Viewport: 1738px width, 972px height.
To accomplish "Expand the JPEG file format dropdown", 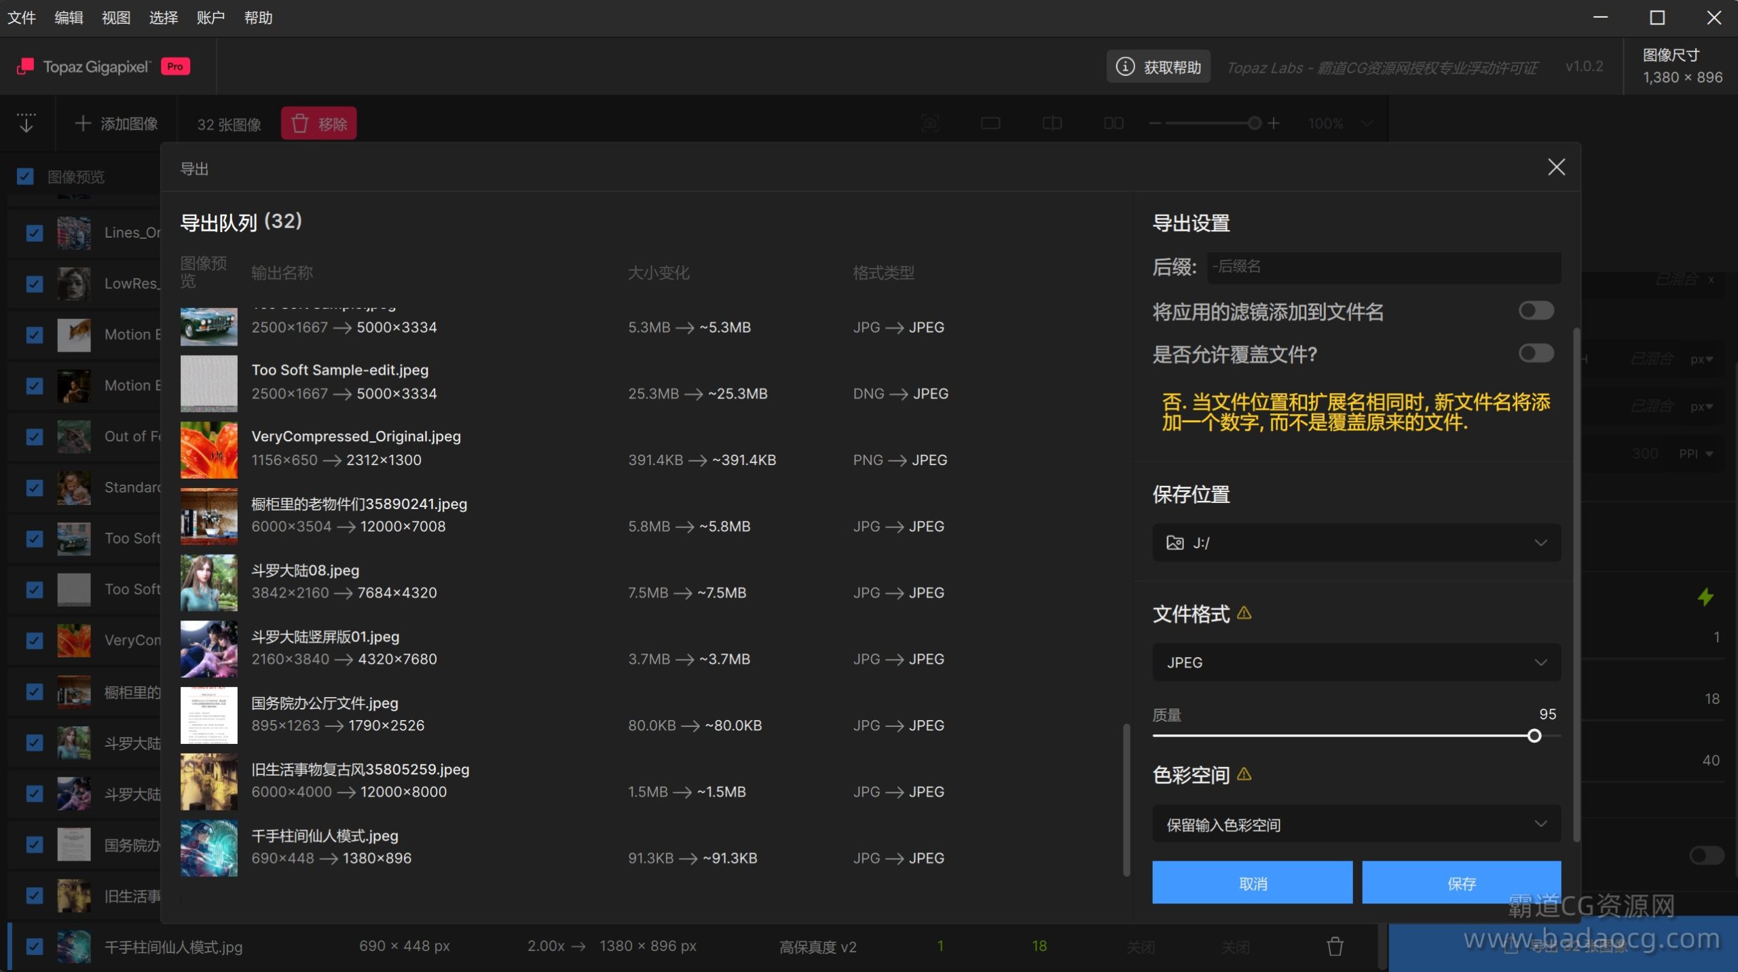I will 1356,662.
